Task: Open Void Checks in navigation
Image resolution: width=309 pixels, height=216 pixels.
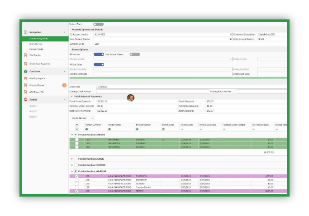Action: click(35, 55)
